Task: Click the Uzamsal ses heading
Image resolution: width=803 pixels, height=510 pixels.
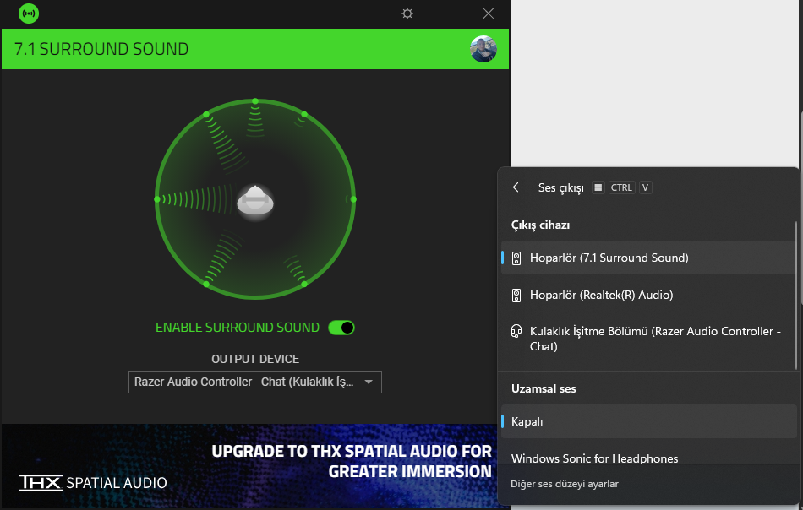Action: [x=544, y=388]
